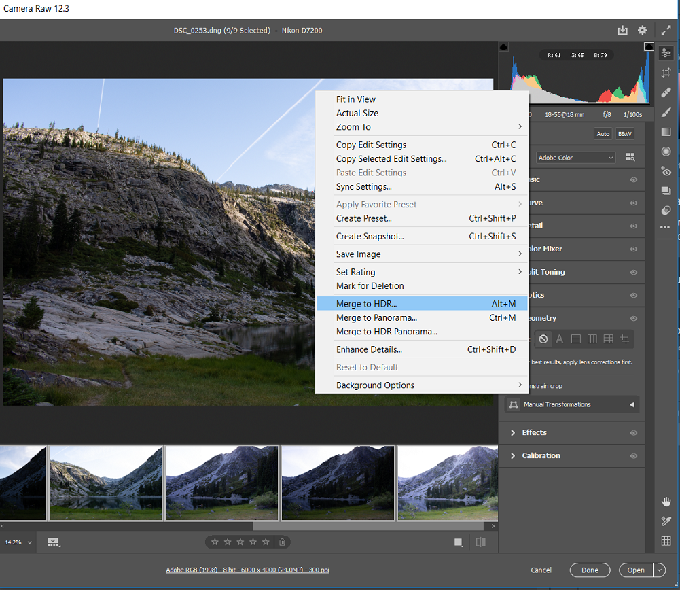
Task: Choose the Adjustment Brush tool
Action: pos(666,112)
